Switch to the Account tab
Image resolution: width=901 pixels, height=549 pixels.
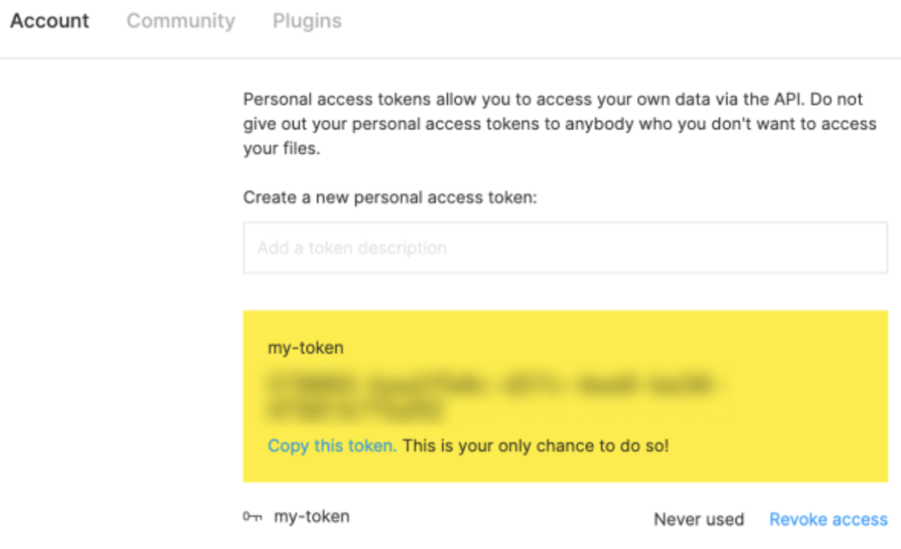tap(50, 21)
